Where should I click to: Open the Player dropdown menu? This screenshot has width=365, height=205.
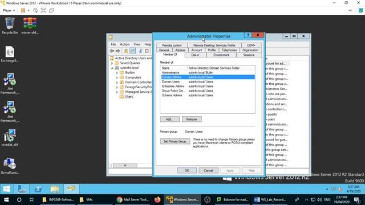pos(9,10)
